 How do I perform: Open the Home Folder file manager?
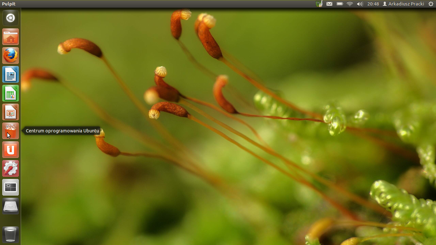[x=11, y=37]
